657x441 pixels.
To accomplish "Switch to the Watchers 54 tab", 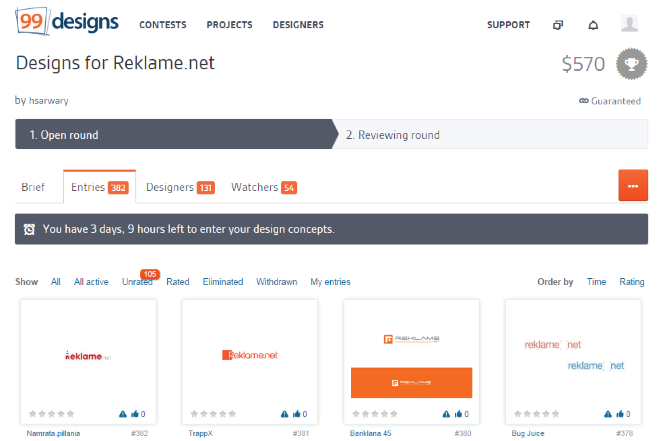I will [264, 187].
